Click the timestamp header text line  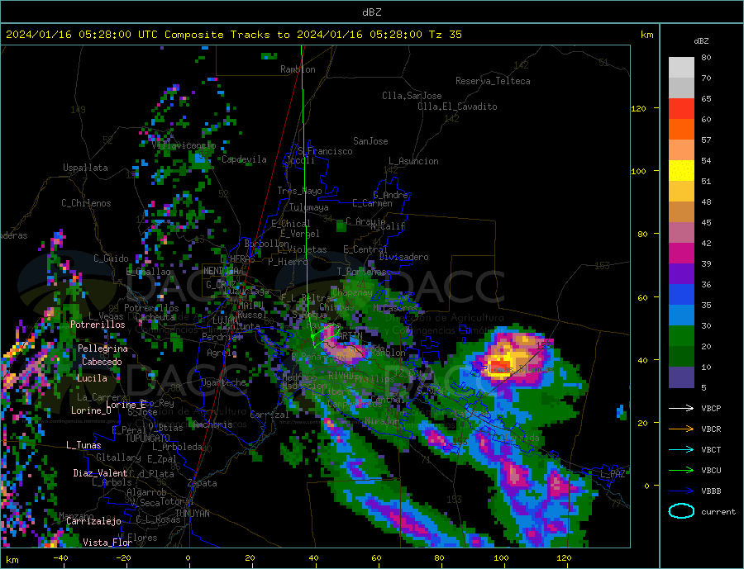(x=233, y=35)
